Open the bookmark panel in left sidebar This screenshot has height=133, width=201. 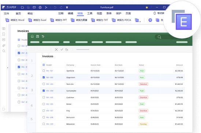tap(4, 34)
